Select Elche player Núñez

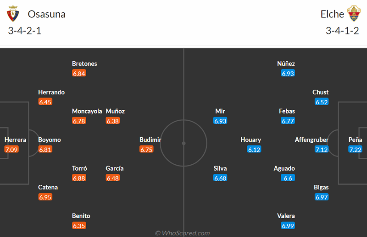tap(286, 64)
